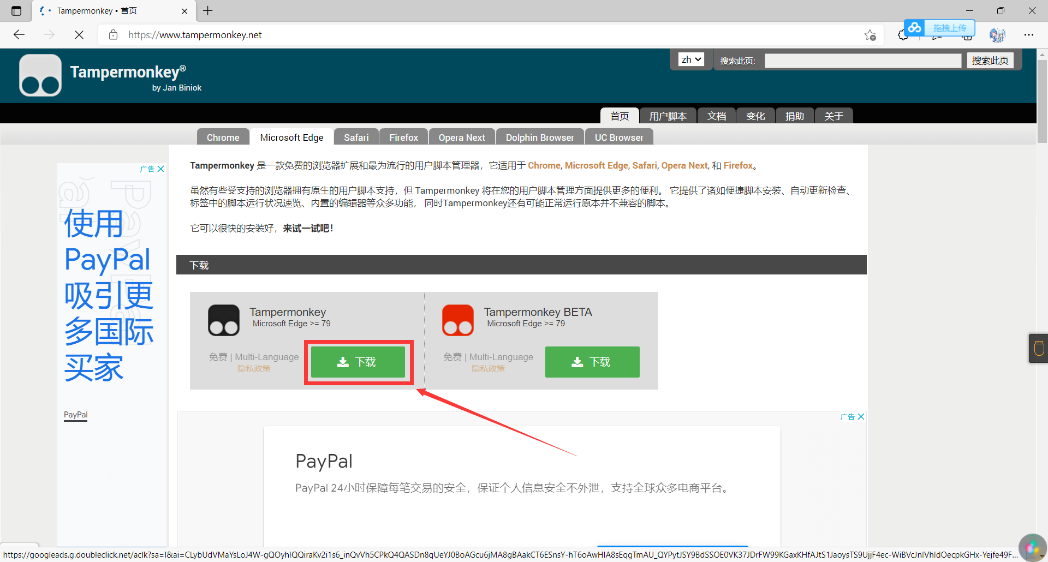Click the browser forward arrow
The height and width of the screenshot is (562, 1048).
(49, 35)
